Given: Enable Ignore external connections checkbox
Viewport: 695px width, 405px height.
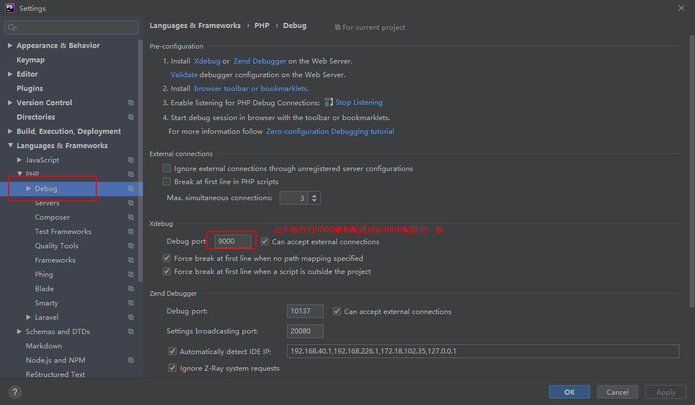Looking at the screenshot, I should 167,169.
